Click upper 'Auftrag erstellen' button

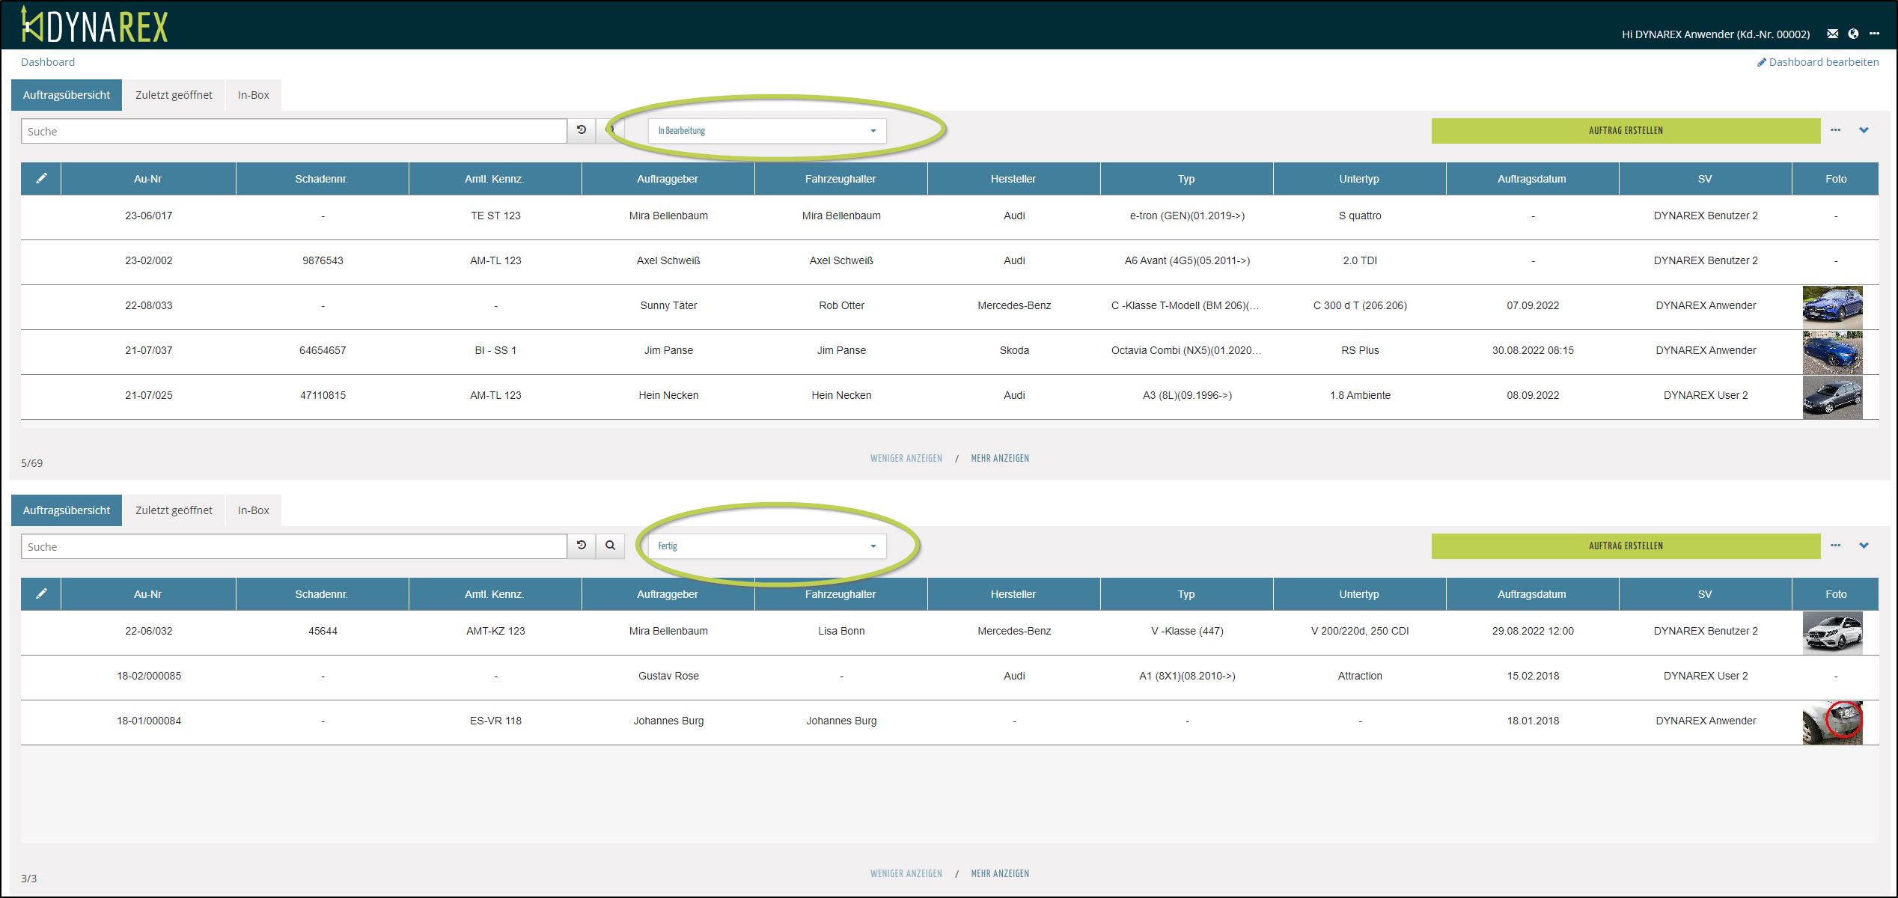[x=1626, y=131]
